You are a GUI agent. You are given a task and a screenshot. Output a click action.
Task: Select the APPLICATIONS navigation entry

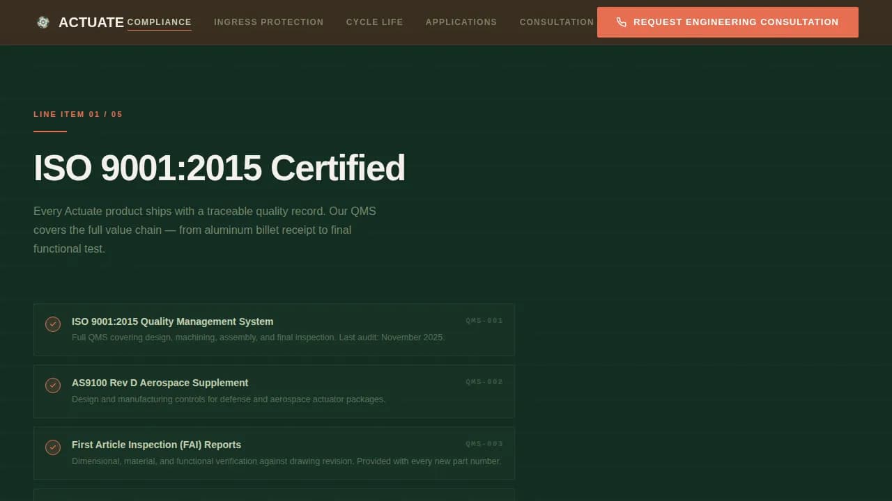click(461, 22)
